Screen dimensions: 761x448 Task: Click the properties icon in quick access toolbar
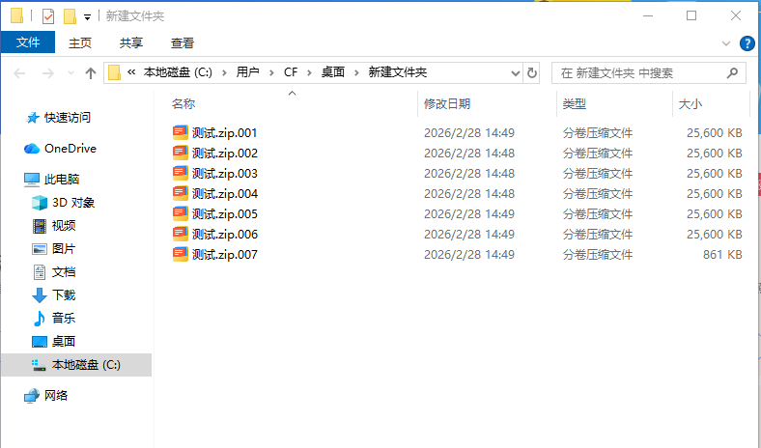tap(48, 16)
